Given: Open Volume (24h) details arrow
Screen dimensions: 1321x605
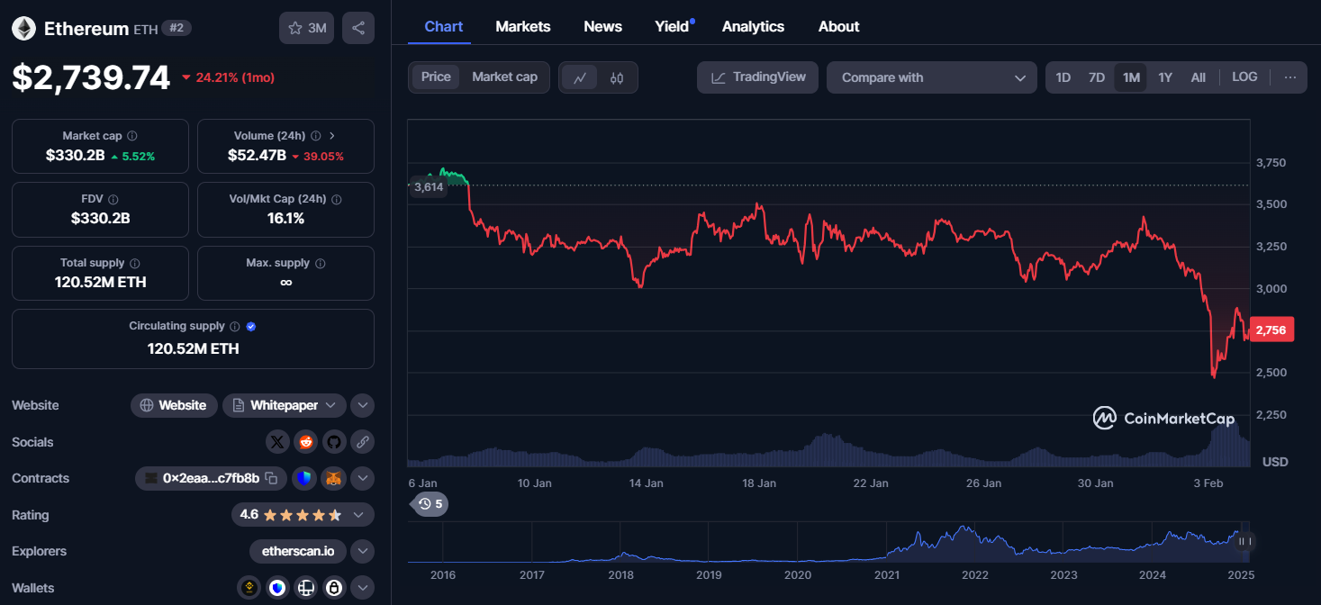Looking at the screenshot, I should coord(332,136).
